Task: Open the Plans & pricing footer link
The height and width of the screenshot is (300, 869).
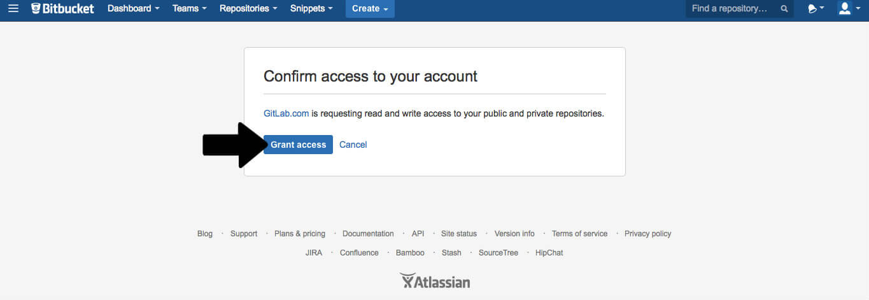Action: coord(299,234)
